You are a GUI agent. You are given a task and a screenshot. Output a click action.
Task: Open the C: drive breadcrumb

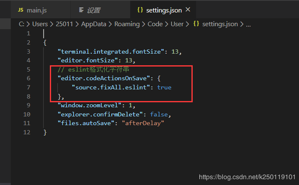point(22,24)
